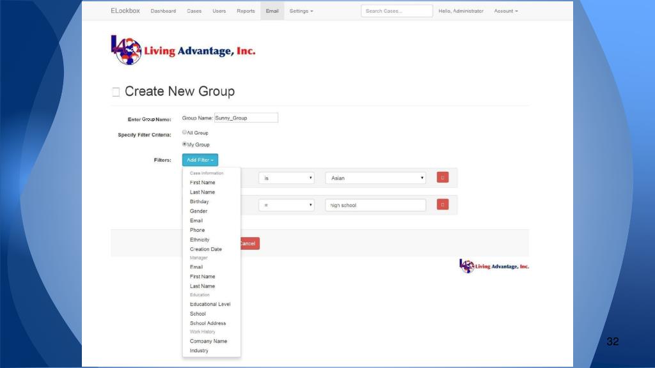Open the Cases nav item
The width and height of the screenshot is (655, 368).
click(194, 11)
